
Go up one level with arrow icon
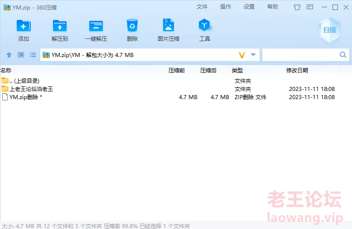coord(9,55)
